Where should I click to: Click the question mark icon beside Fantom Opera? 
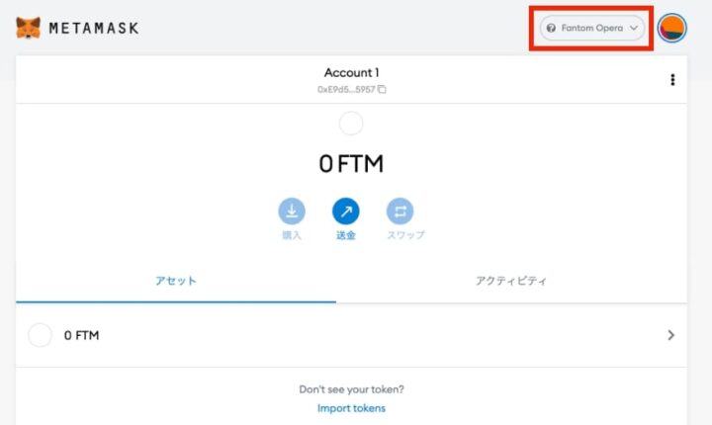click(x=551, y=29)
